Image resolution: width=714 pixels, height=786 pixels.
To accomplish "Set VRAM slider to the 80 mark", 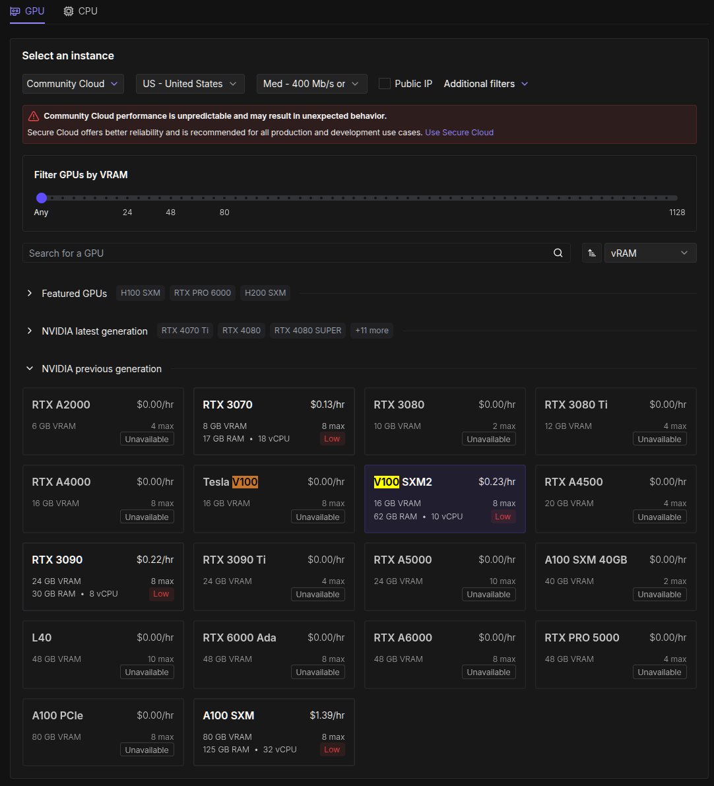I will pos(224,198).
